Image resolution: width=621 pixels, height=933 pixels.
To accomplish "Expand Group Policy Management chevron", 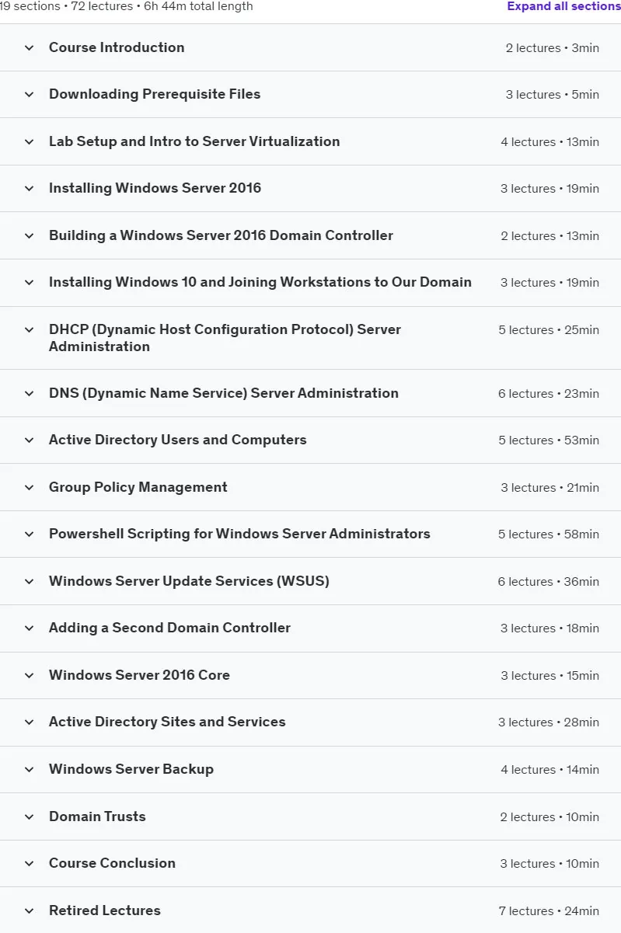I will point(30,487).
